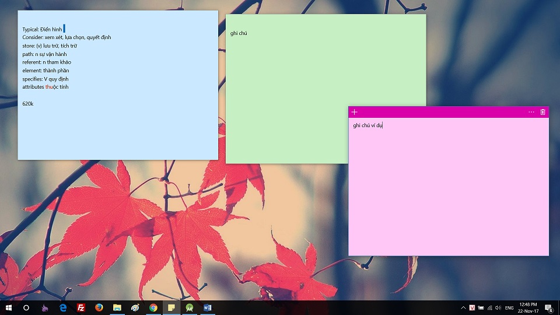
Task: Click the "620k" line in the blue note
Action: (28, 104)
